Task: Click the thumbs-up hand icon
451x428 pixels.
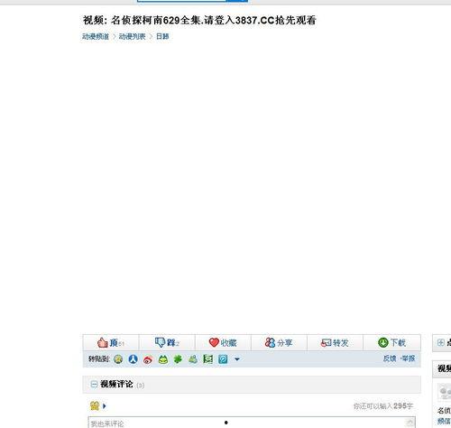Action: [103, 342]
